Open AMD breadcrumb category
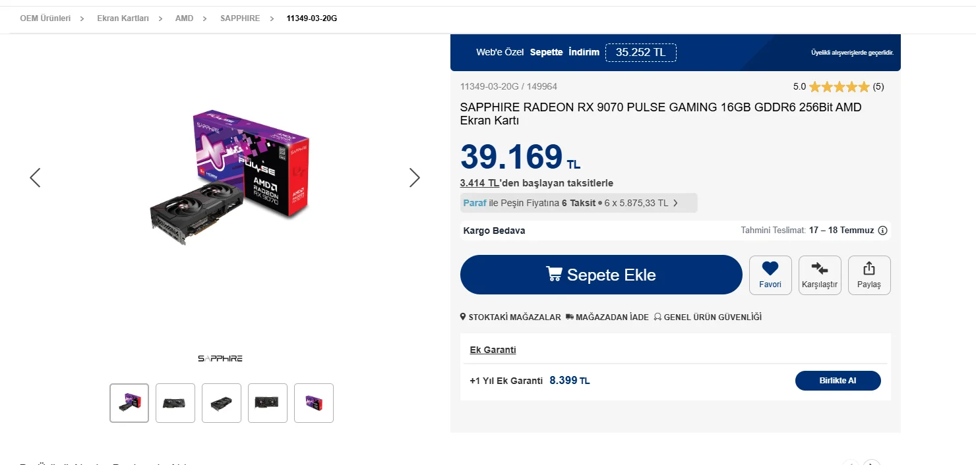Screen dimensions: 976x465 184,18
